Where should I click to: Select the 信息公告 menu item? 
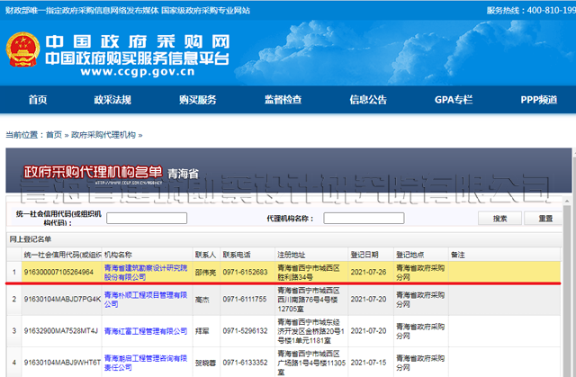point(368,99)
